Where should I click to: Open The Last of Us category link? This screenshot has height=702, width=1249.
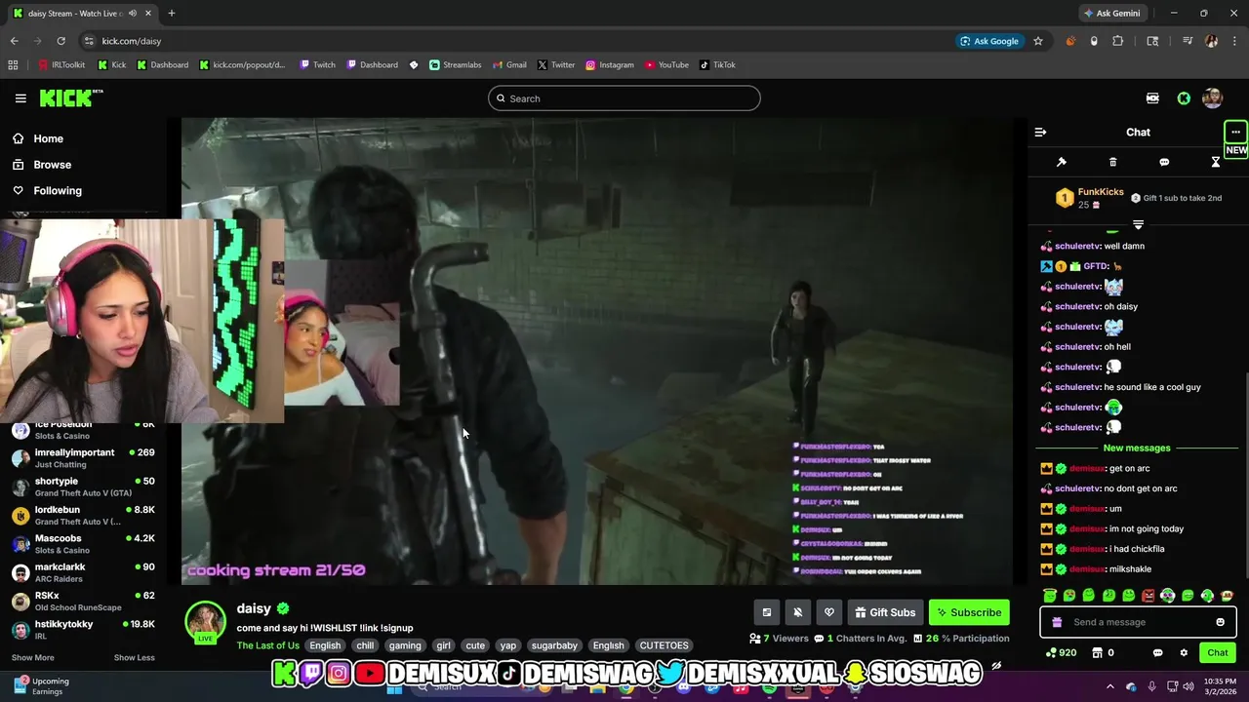coord(267,645)
